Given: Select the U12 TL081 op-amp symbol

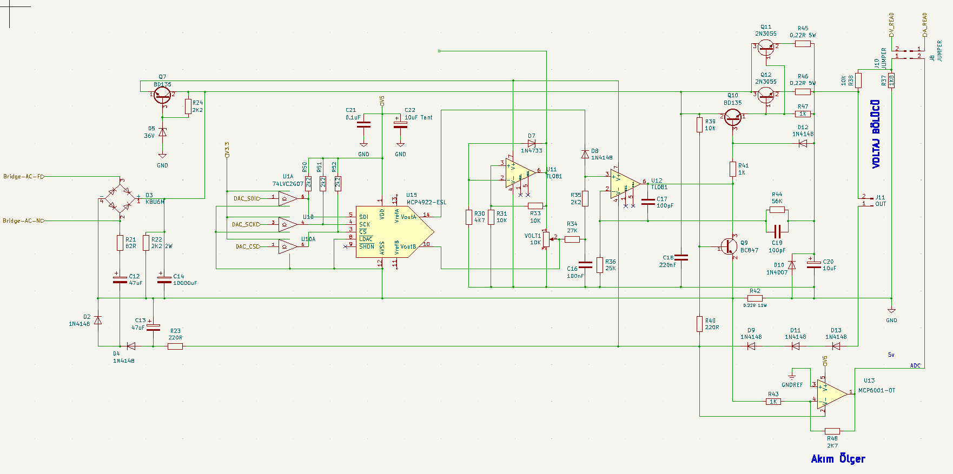Looking at the screenshot, I should (624, 184).
